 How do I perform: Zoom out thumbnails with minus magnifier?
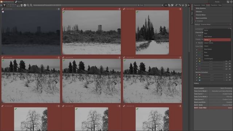click(x=28, y=5)
